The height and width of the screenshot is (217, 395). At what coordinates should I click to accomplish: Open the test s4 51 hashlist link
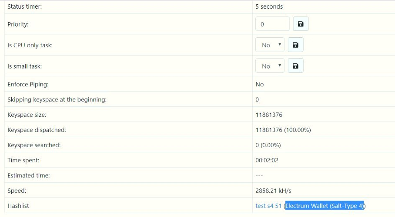coord(268,206)
